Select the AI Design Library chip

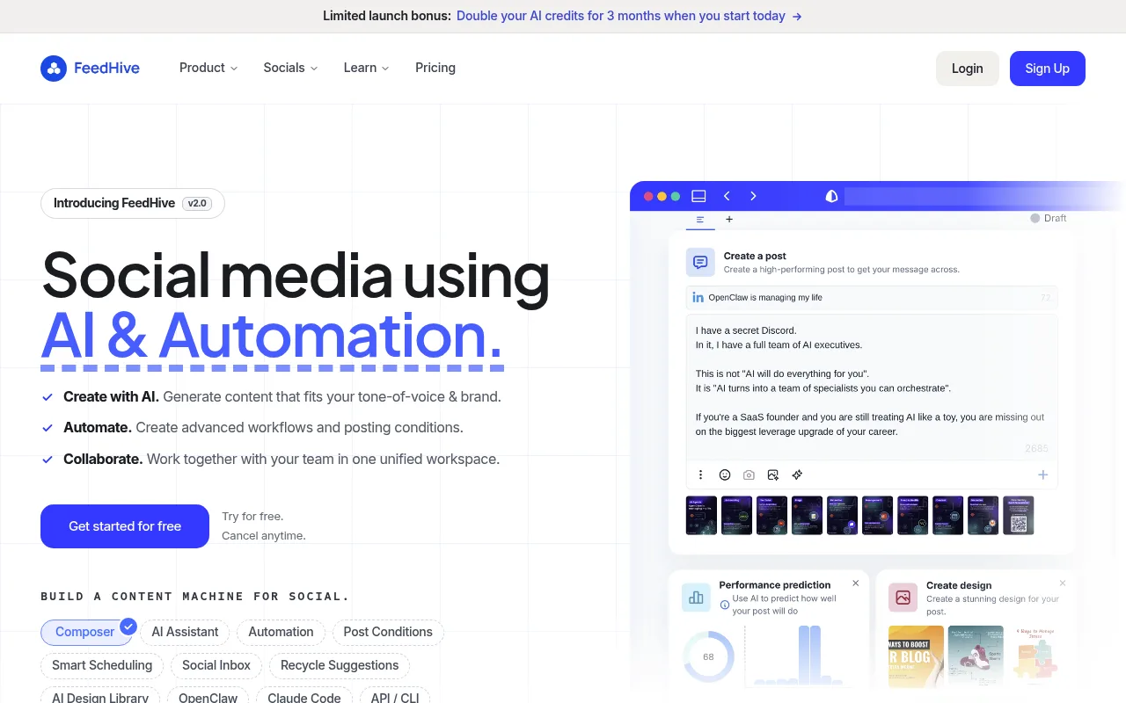pos(100,695)
